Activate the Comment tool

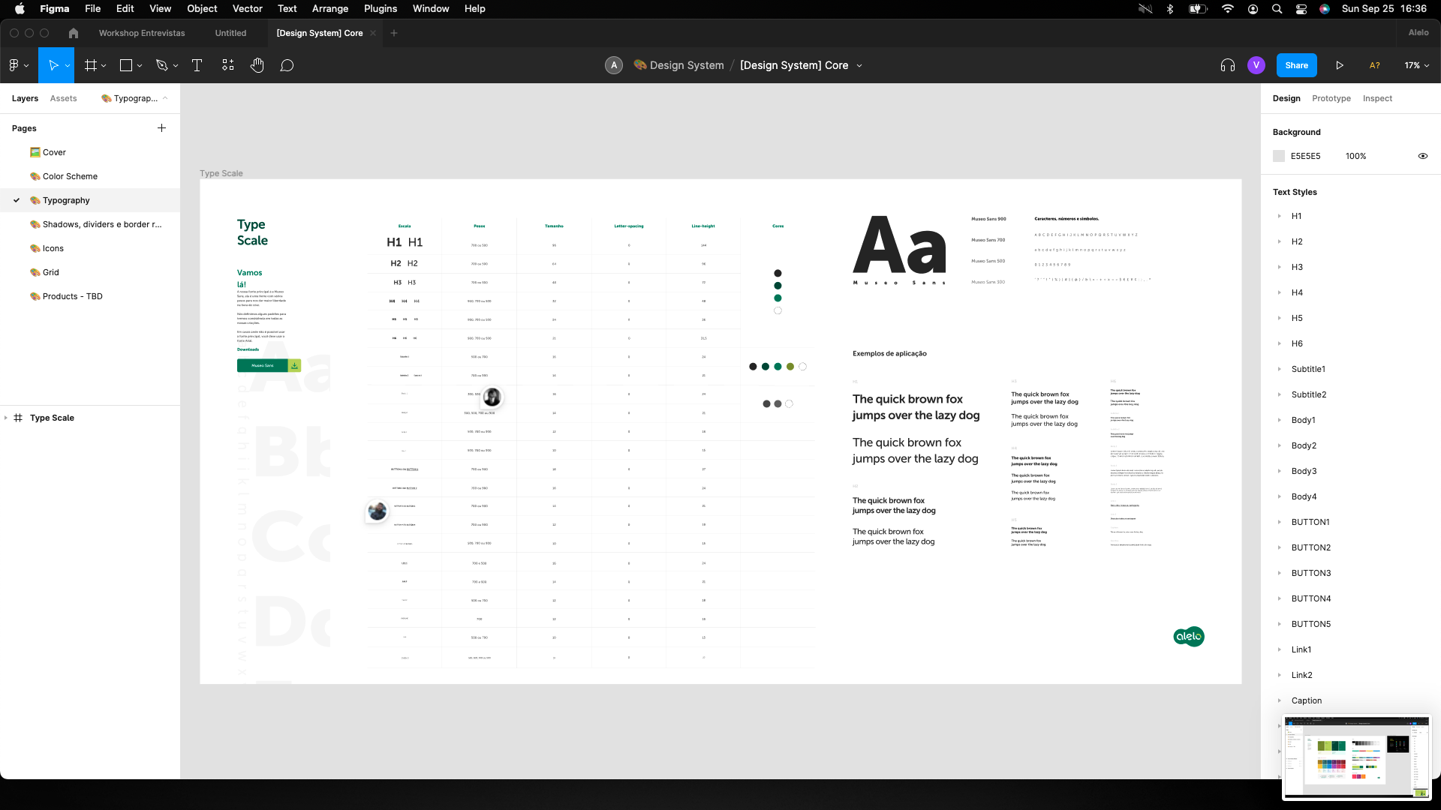[287, 66]
